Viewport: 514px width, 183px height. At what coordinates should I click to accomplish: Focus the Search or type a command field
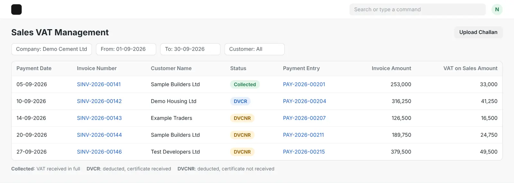tap(417, 10)
